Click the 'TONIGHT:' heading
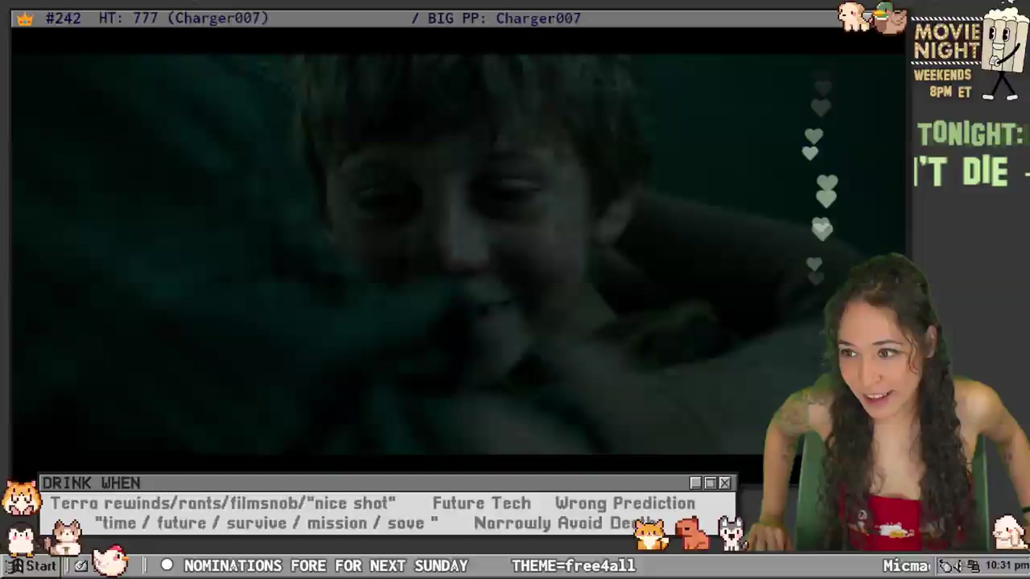 [x=970, y=133]
